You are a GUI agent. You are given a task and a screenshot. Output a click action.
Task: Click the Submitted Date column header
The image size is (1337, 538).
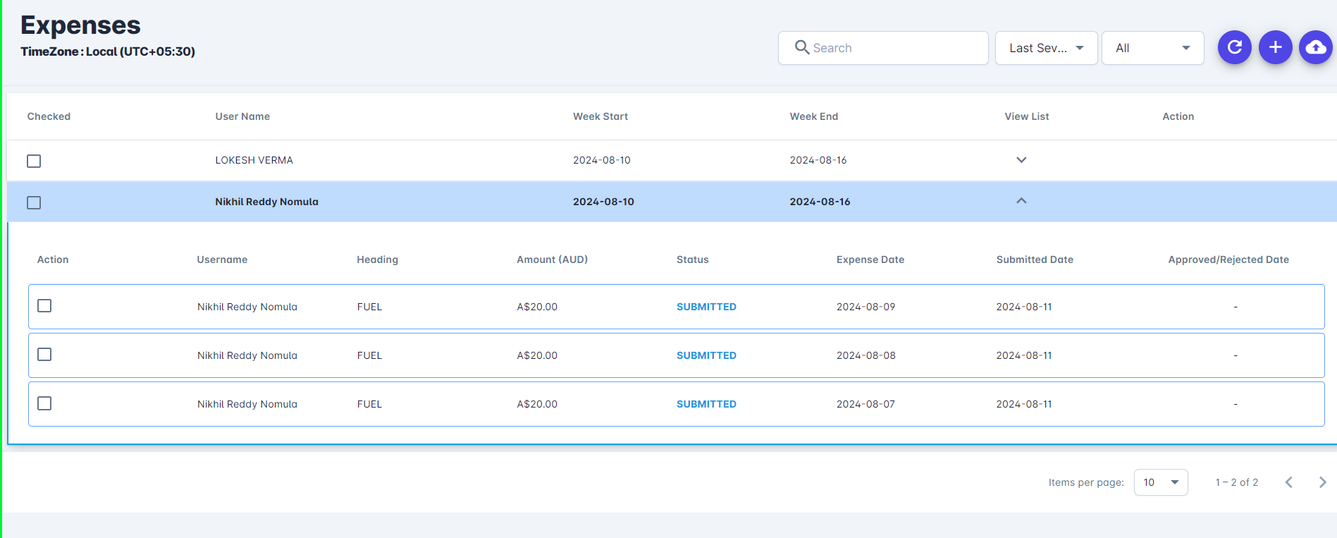pyautogui.click(x=1034, y=259)
